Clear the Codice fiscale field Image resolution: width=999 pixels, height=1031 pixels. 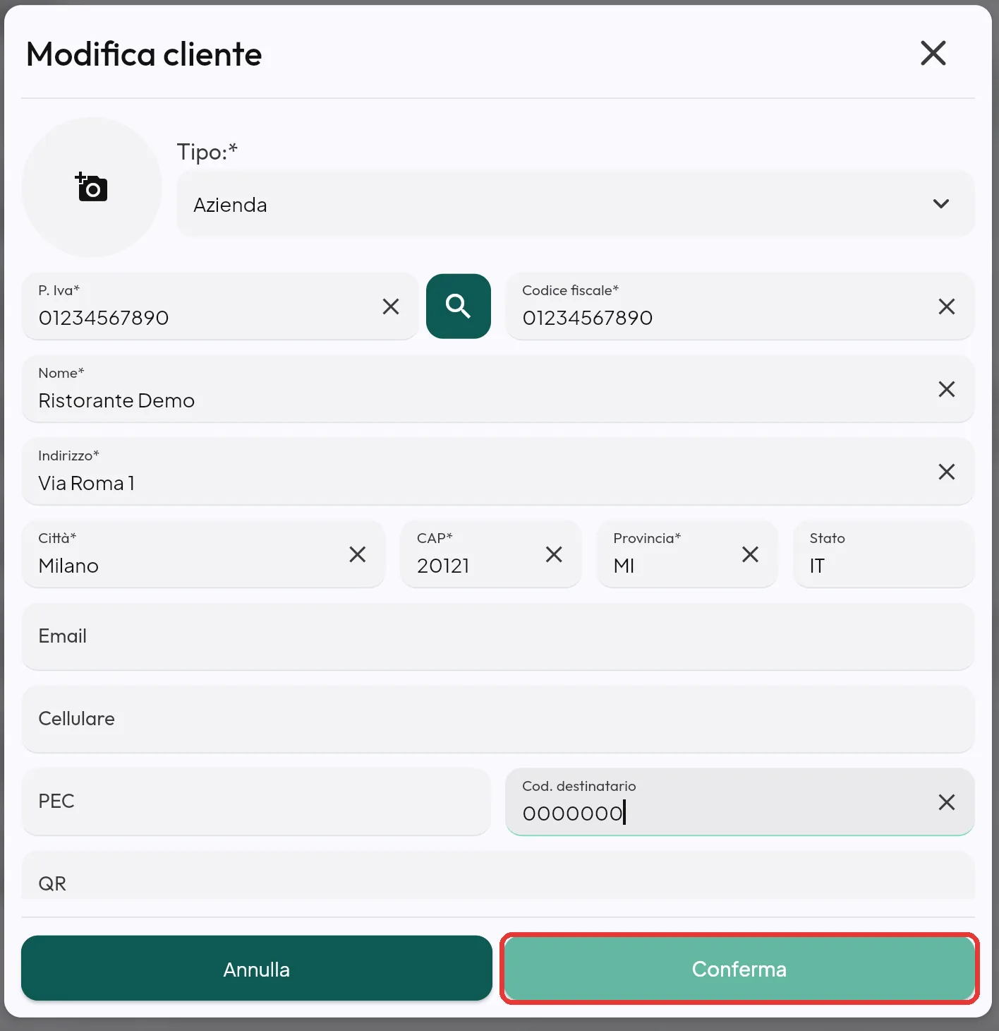[947, 306]
